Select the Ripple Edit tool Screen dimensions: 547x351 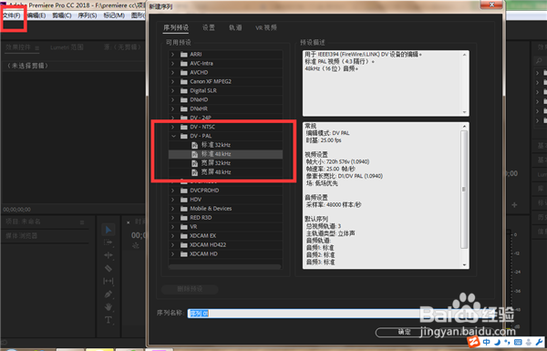108,255
